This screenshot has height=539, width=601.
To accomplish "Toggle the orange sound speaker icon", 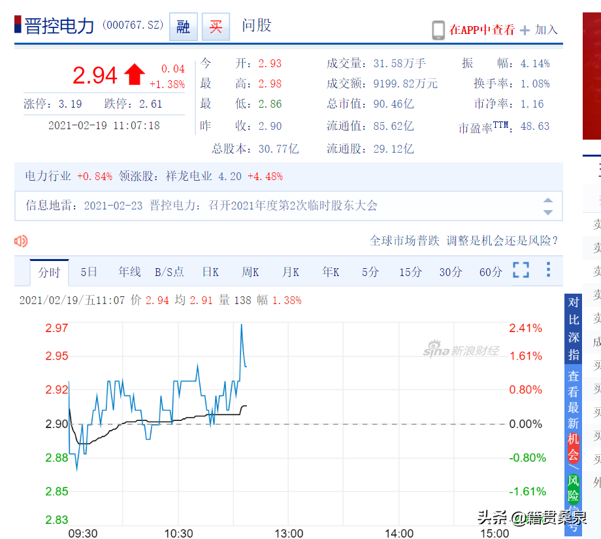I will 21,241.
